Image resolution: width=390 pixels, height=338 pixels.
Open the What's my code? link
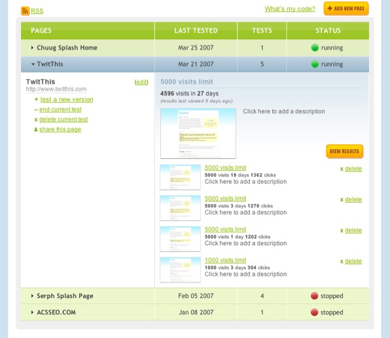(290, 9)
